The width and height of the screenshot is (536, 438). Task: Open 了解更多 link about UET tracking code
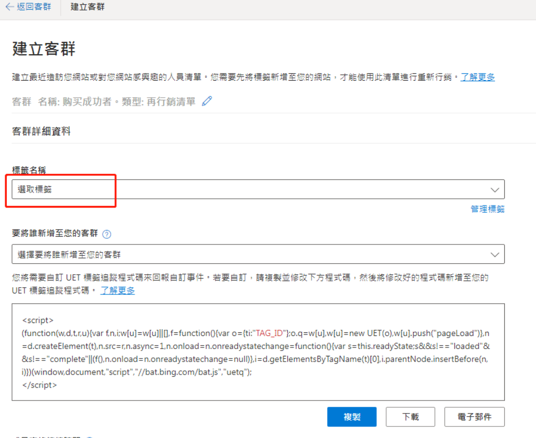coord(118,291)
